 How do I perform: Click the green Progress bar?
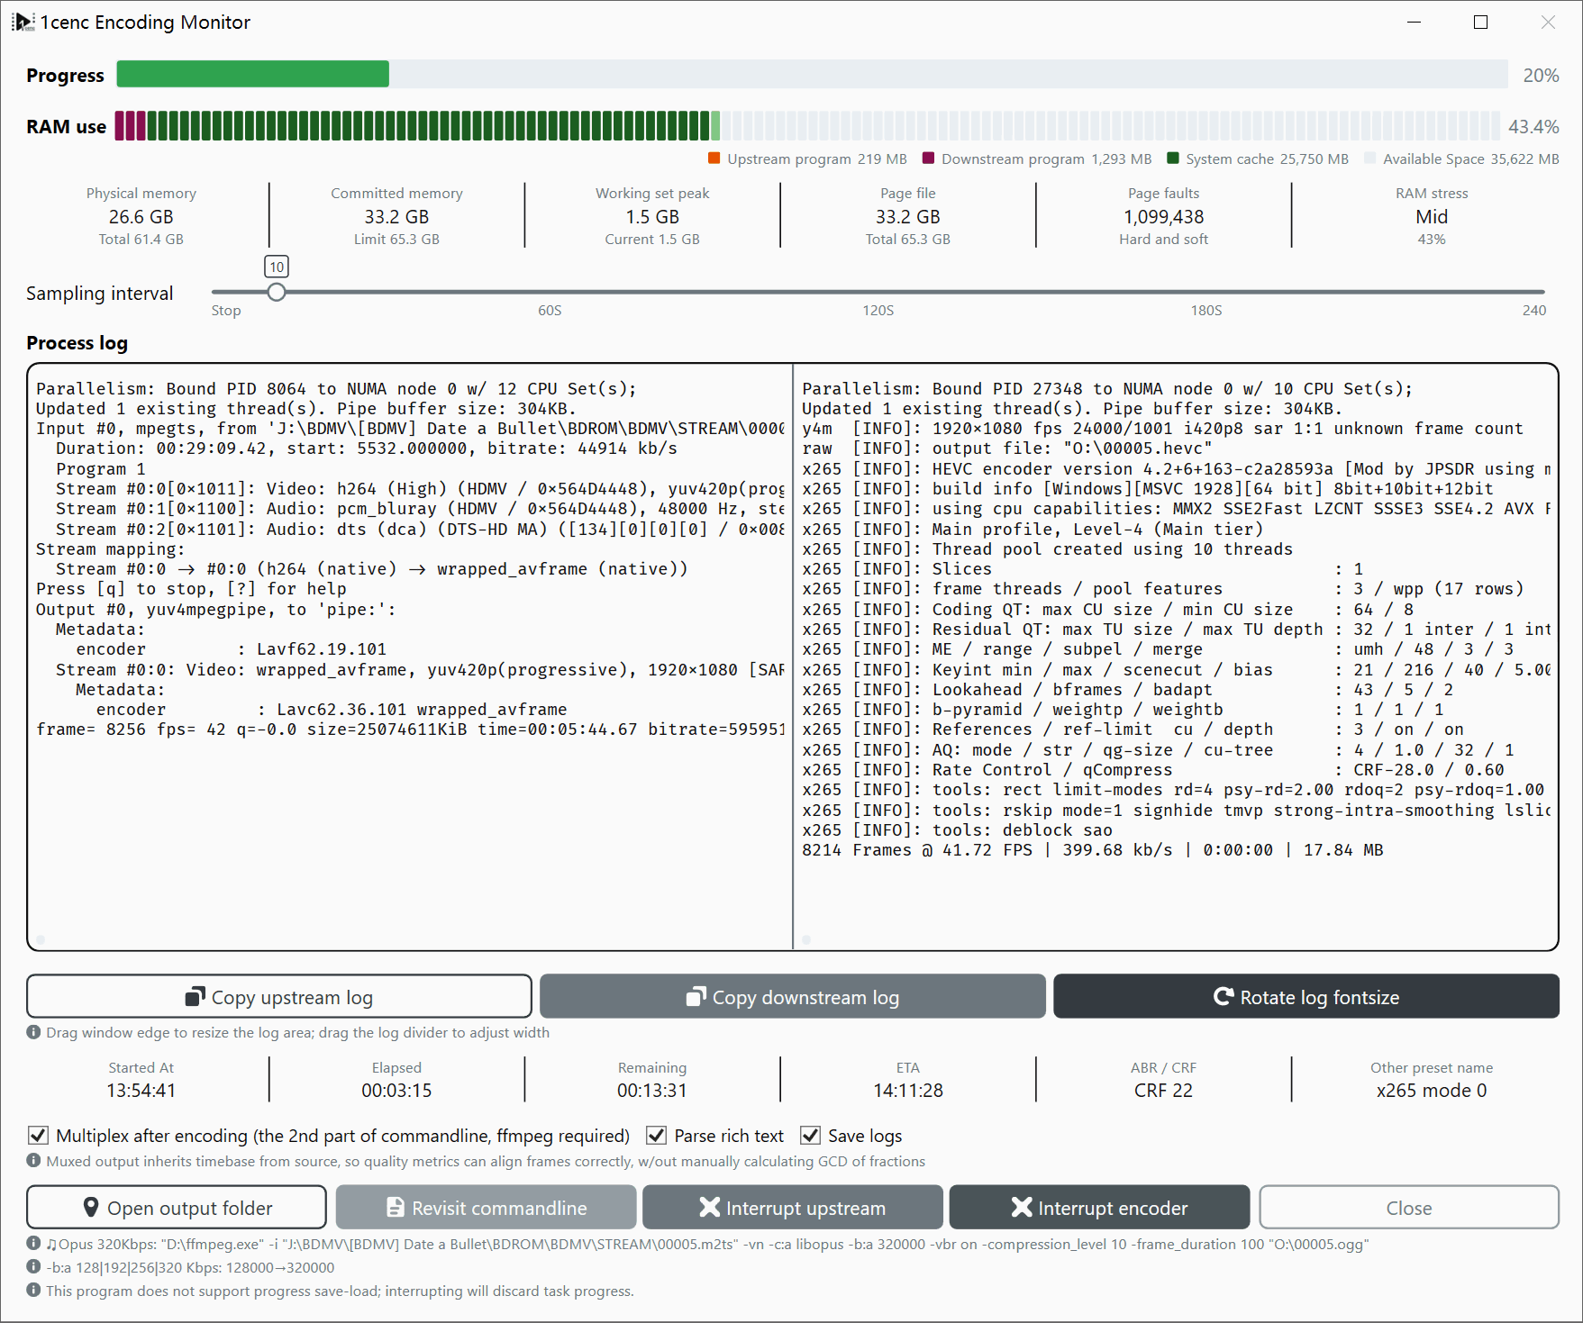[253, 74]
